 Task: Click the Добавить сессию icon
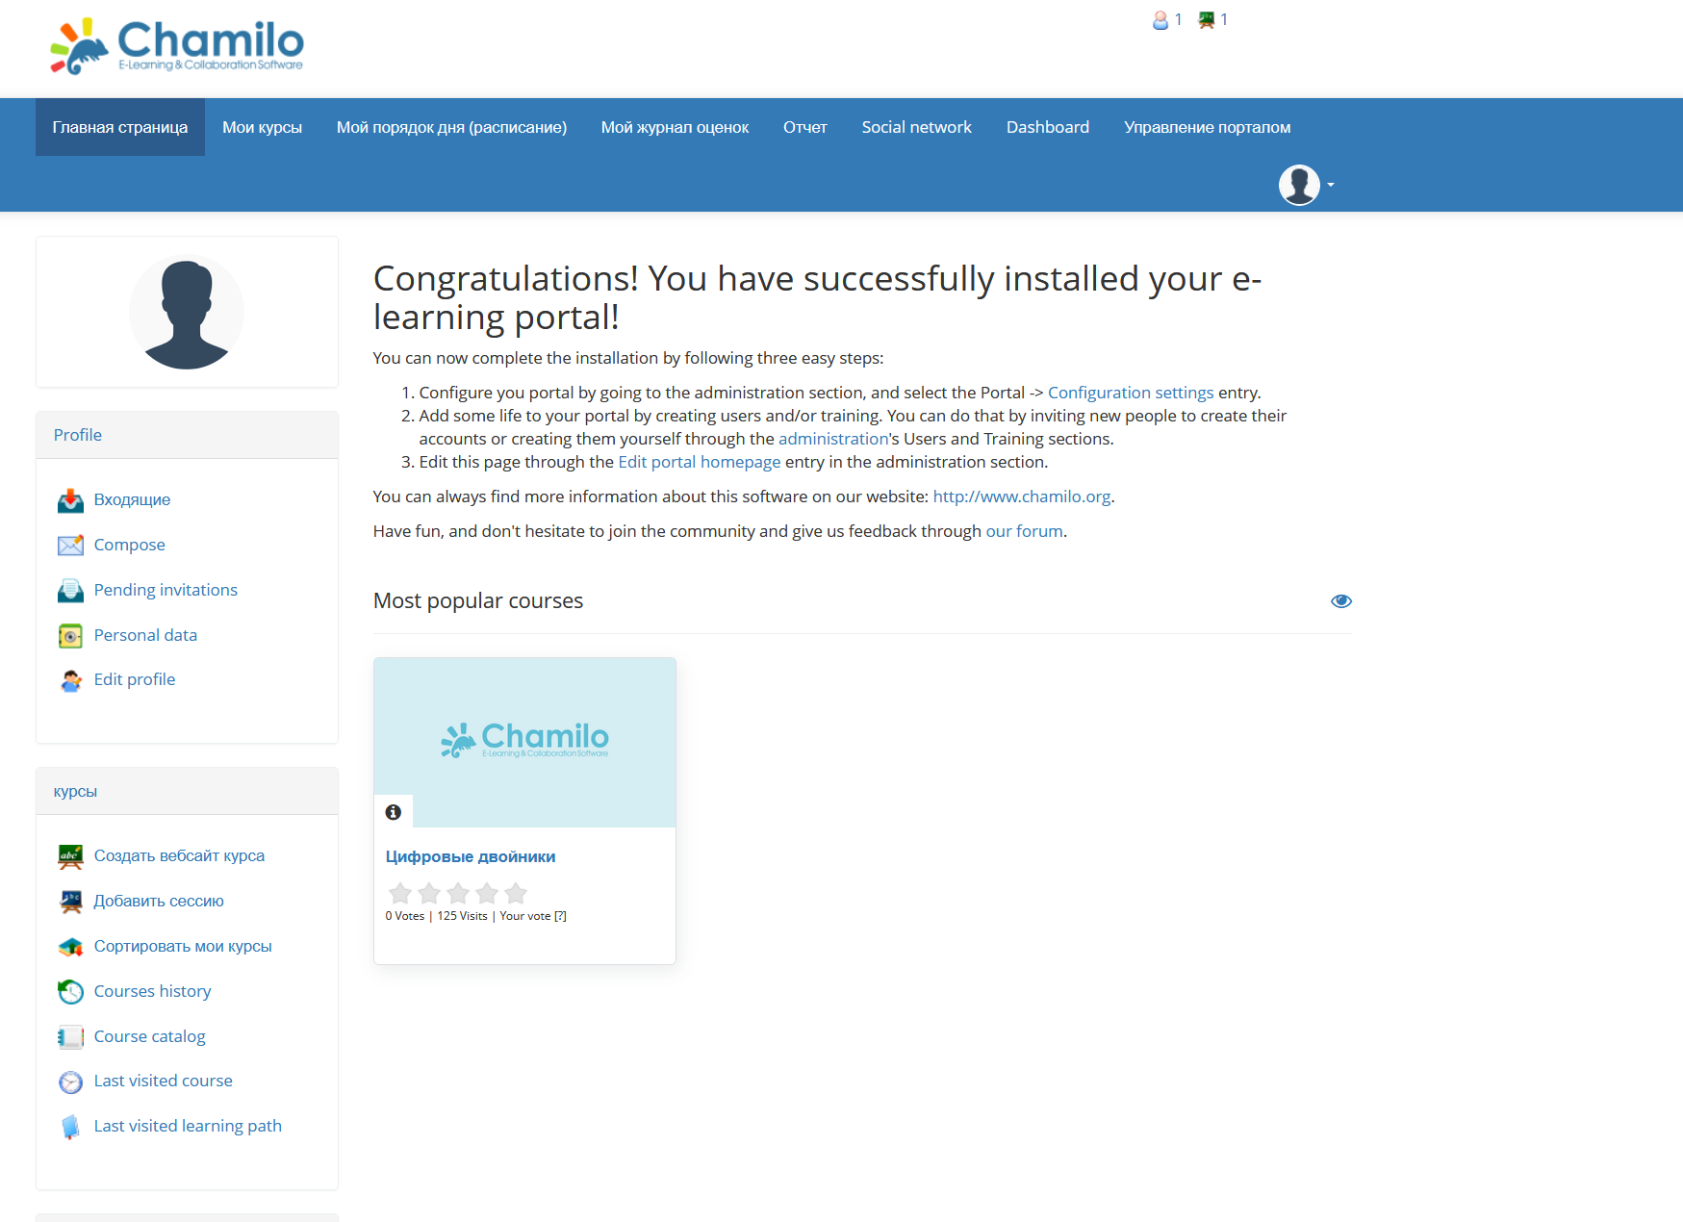coord(70,902)
